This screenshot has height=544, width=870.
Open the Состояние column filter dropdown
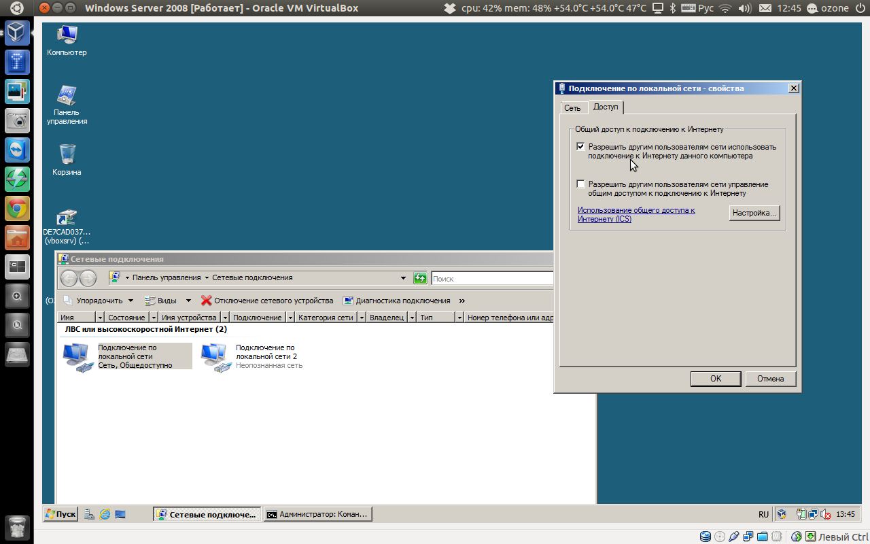(154, 318)
